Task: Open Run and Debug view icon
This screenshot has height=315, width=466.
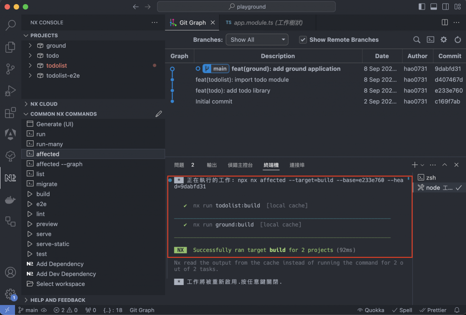Action: point(10,91)
